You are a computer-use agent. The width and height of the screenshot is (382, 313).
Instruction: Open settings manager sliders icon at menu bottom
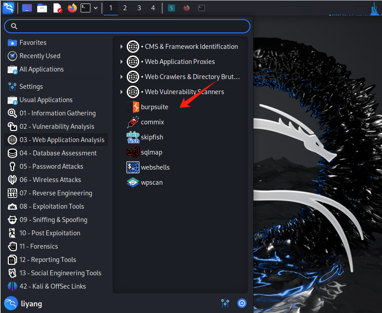click(x=225, y=303)
